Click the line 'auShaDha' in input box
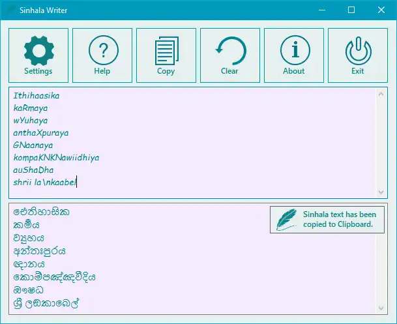 [33, 170]
